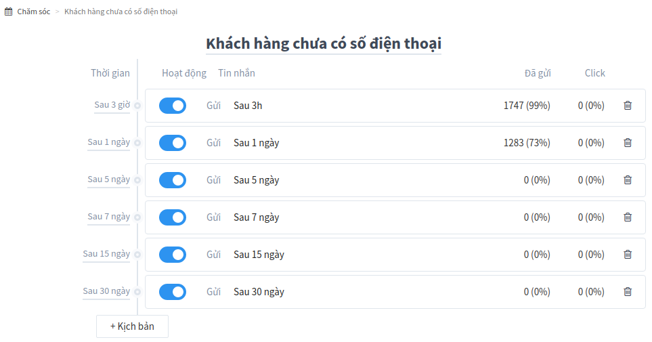Change the Sau 7 ngày time label

click(x=108, y=217)
